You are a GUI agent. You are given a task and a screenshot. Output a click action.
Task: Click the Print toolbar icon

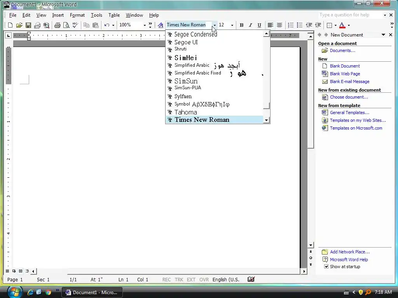pyautogui.click(x=58, y=25)
